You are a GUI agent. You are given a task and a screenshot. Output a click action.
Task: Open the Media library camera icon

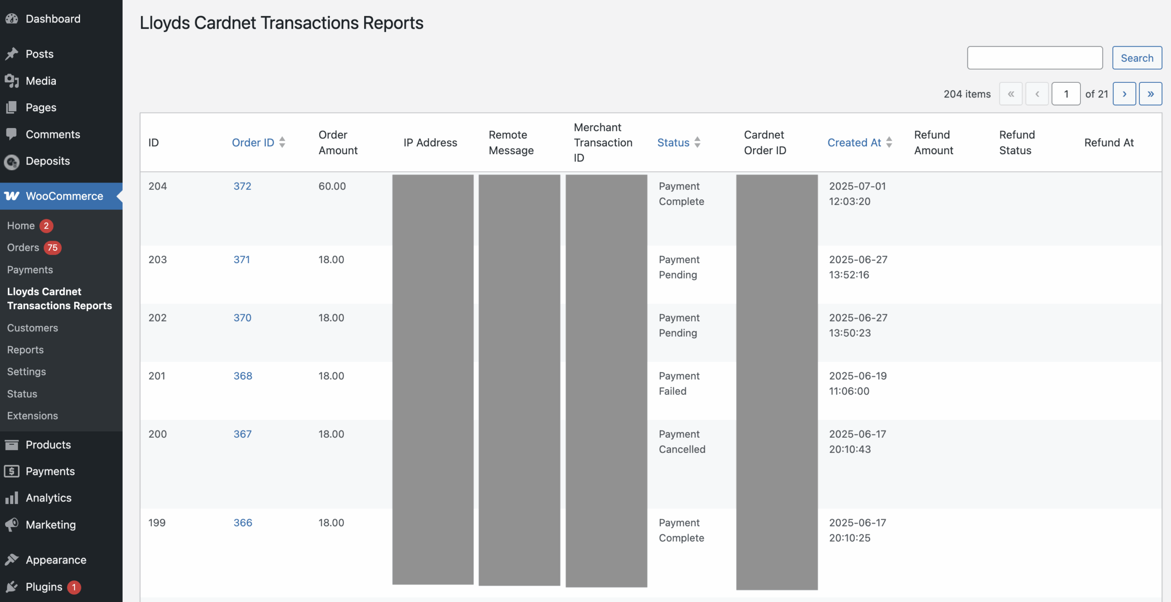pos(12,81)
